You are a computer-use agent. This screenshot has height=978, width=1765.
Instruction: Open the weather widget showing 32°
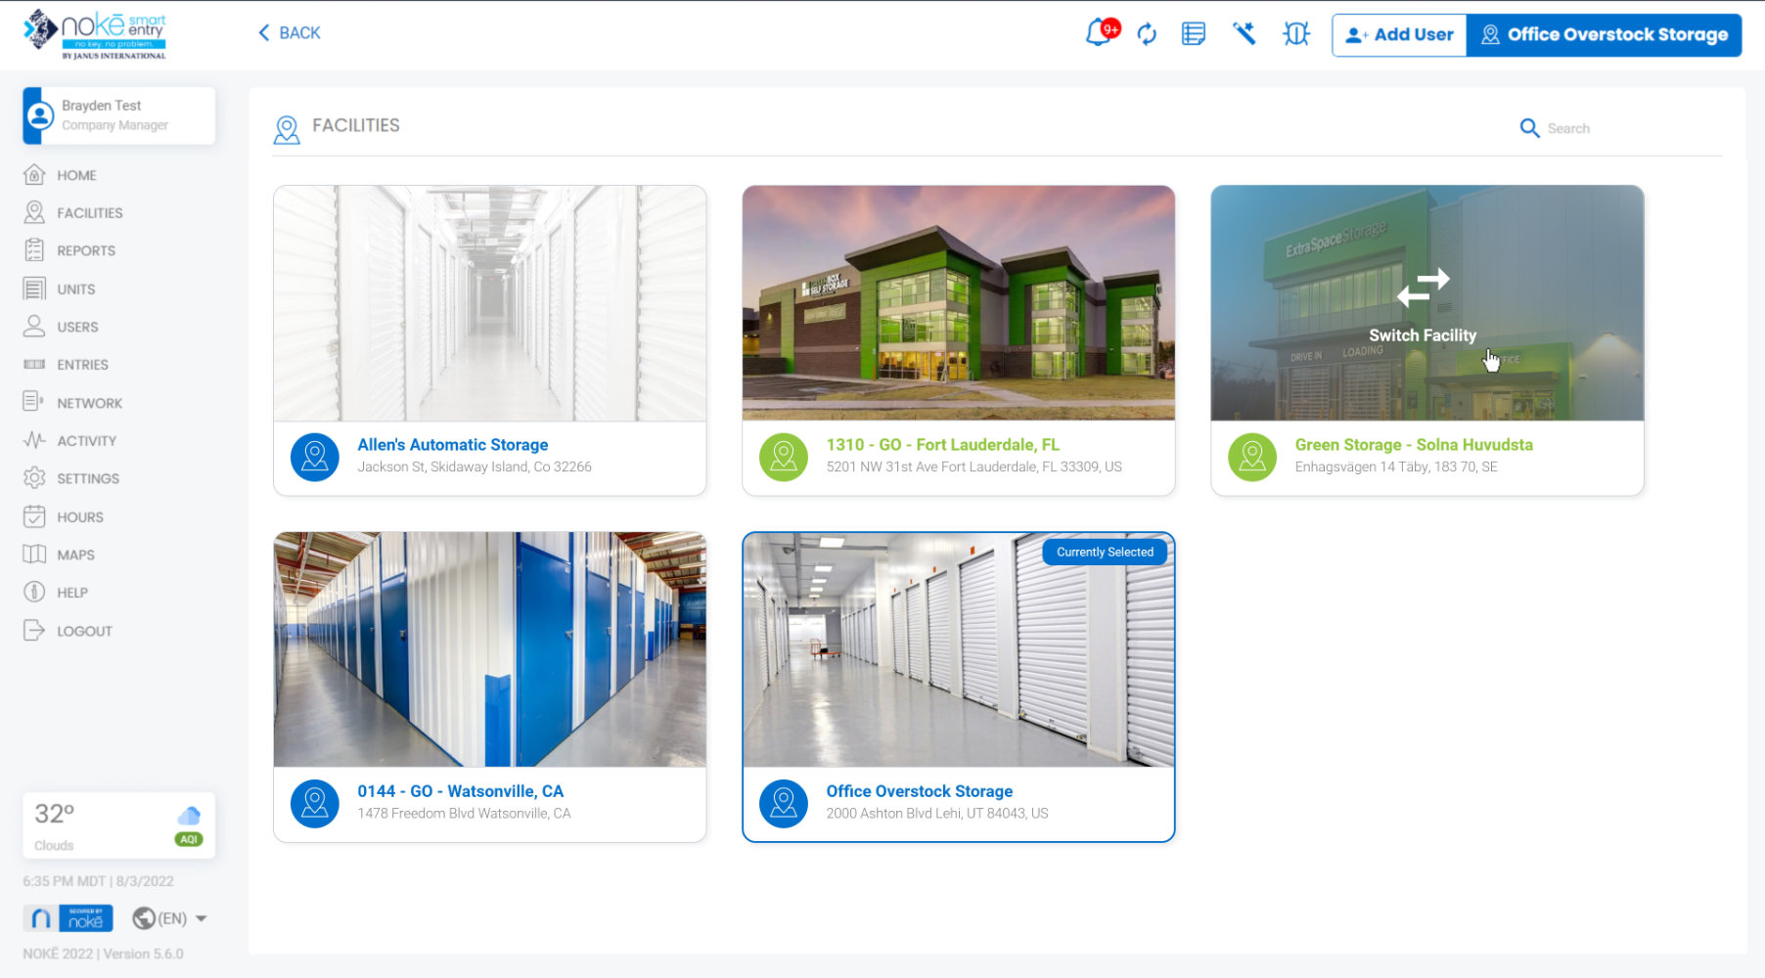coord(119,825)
